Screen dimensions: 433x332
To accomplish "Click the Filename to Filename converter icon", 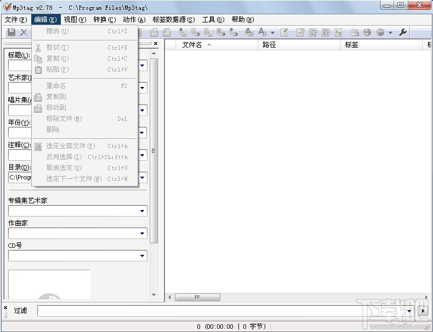I will [x=208, y=32].
